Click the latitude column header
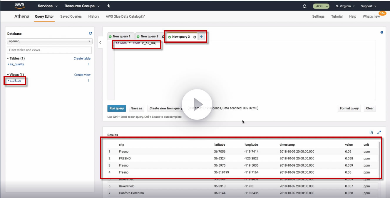 (220, 145)
